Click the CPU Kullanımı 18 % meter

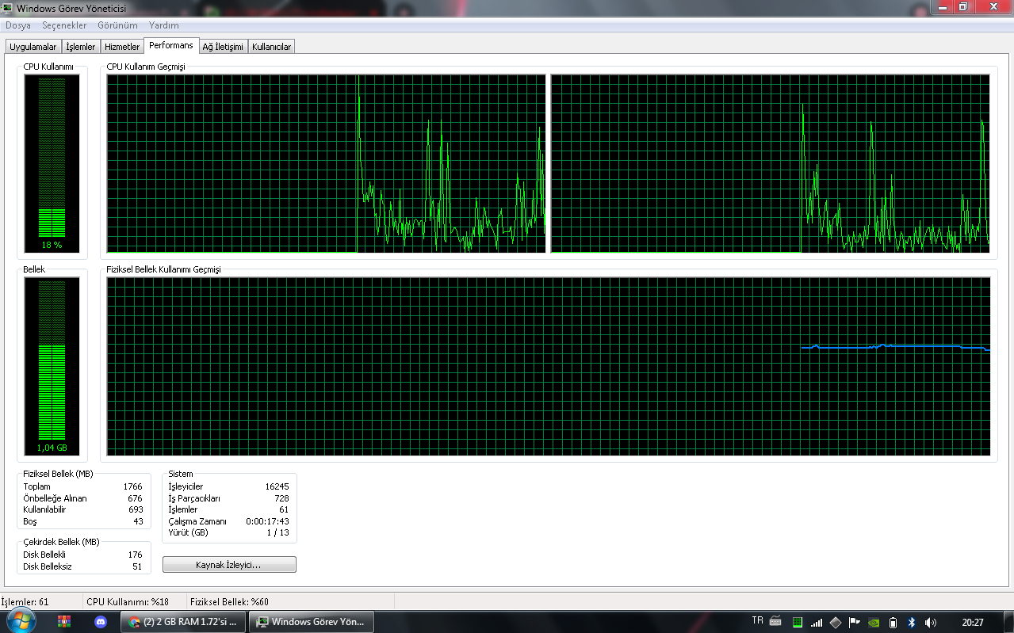[x=52, y=163]
